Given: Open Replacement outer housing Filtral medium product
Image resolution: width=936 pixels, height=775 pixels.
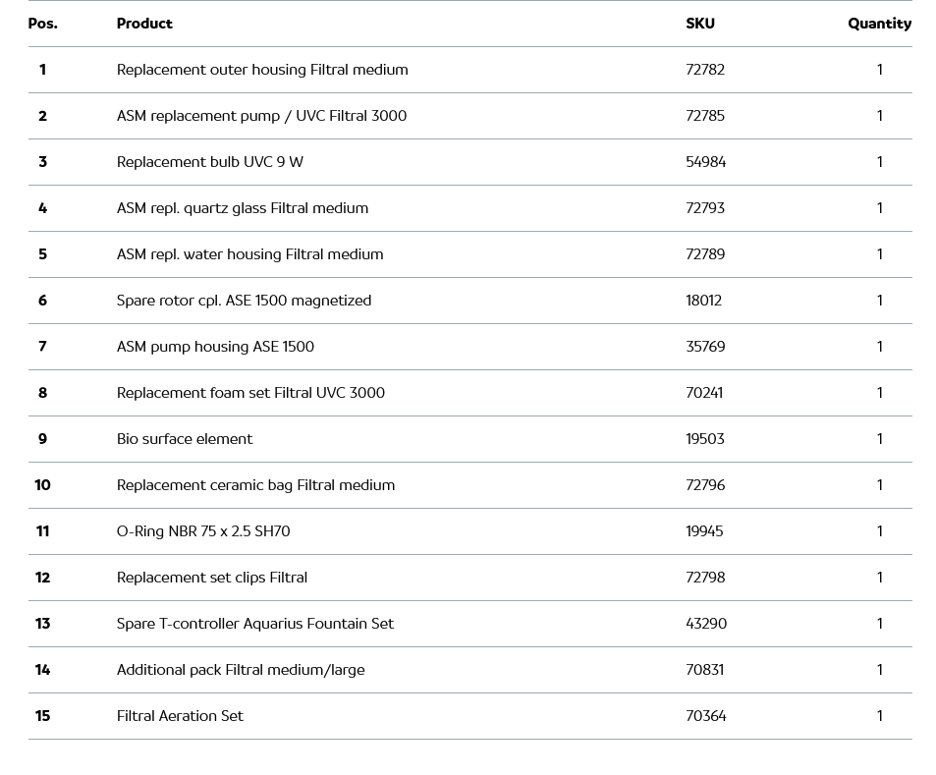Looking at the screenshot, I should (x=262, y=70).
